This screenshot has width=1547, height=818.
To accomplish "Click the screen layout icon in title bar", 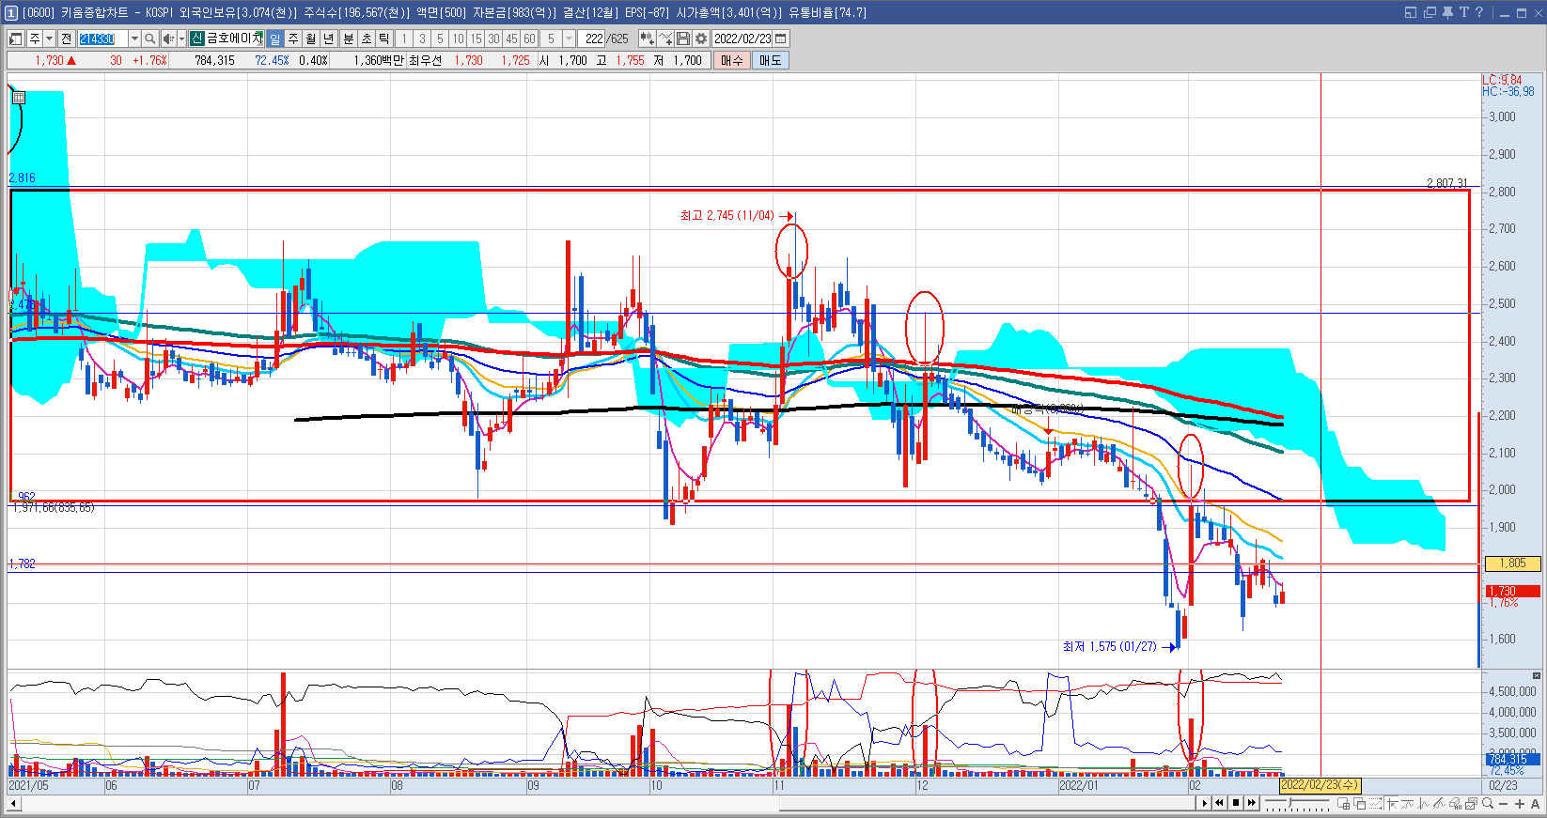I will 1411,12.
